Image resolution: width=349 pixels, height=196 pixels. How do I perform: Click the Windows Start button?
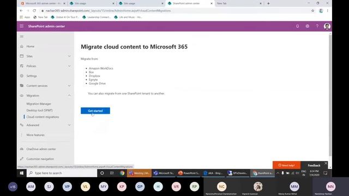22,173
